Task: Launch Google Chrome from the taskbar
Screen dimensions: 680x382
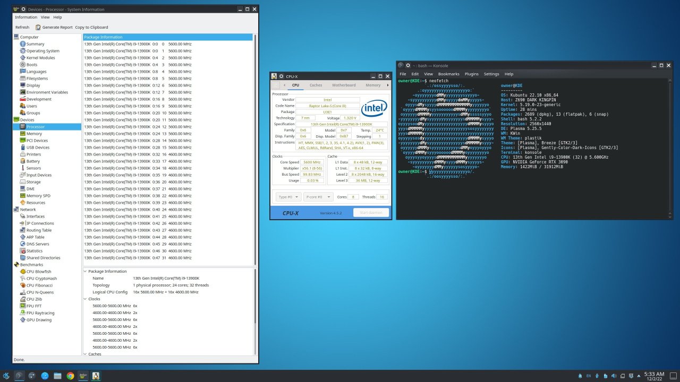Action: click(x=70, y=376)
